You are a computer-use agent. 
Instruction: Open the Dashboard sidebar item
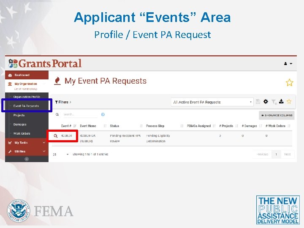tap(27, 75)
